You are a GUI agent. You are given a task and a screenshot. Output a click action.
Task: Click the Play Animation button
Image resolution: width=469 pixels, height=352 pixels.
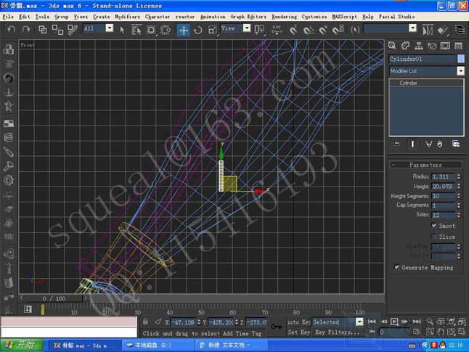pyautogui.click(x=394, y=322)
